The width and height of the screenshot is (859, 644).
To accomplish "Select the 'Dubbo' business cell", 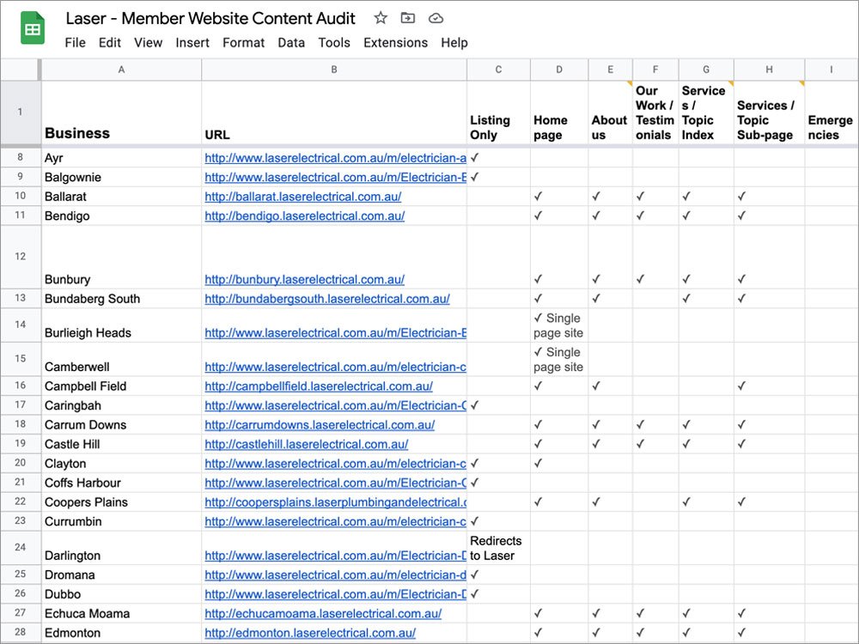I will 122,594.
